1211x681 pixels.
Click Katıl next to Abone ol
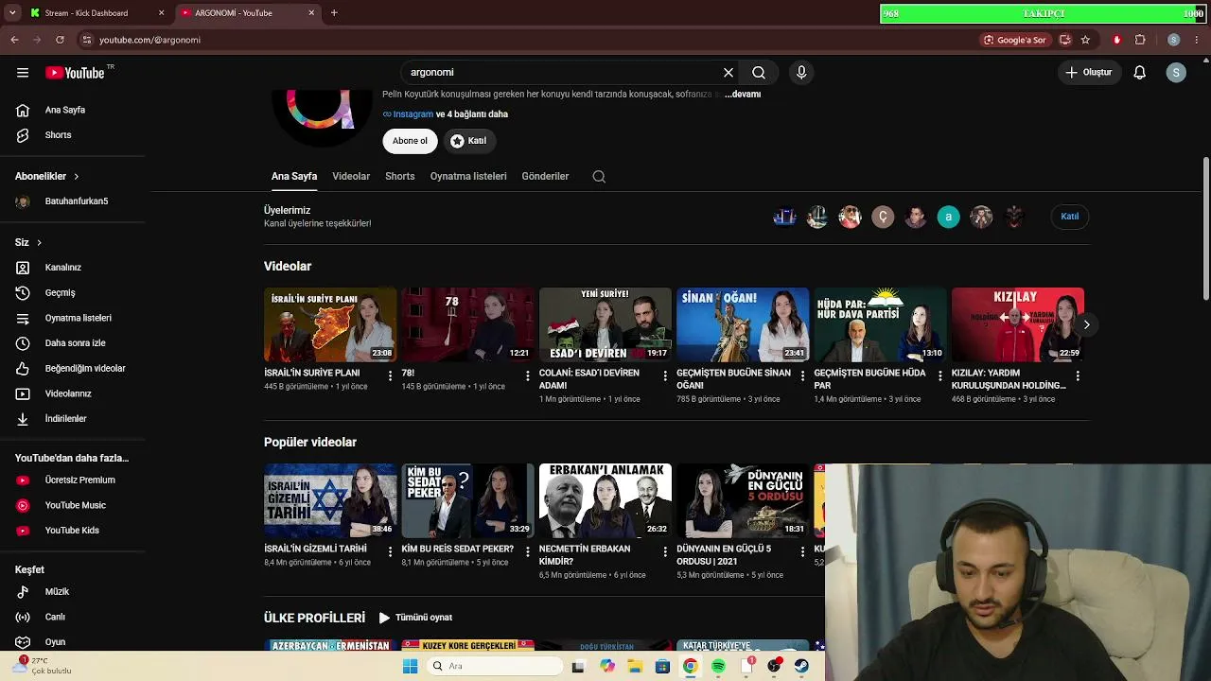pyautogui.click(x=468, y=141)
